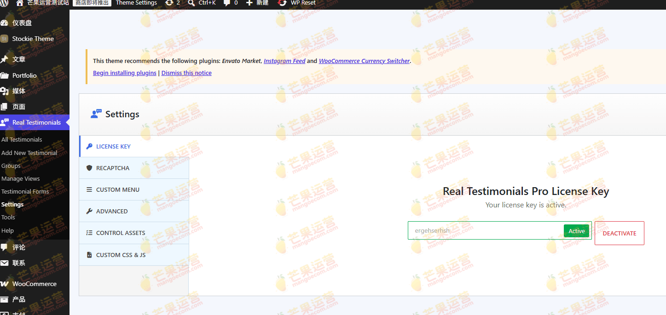This screenshot has width=666, height=315.
Task: Open the Portfolio menu label
Action: (24, 75)
